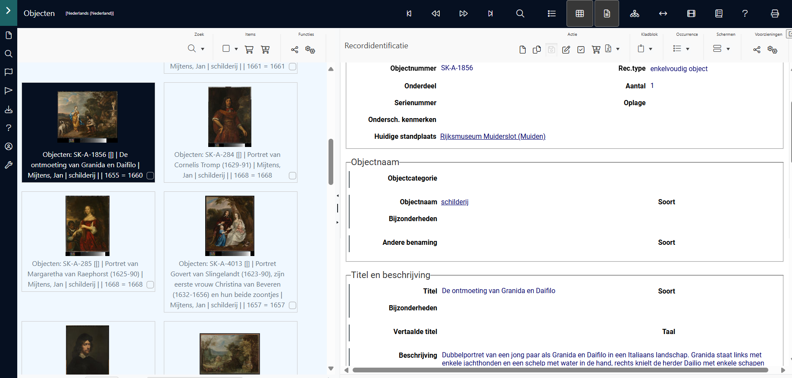The height and width of the screenshot is (378, 792).
Task: Click the enkelvoudig object value
Action: [679, 69]
